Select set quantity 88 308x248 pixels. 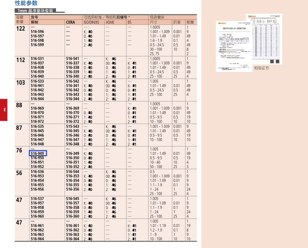point(19,105)
